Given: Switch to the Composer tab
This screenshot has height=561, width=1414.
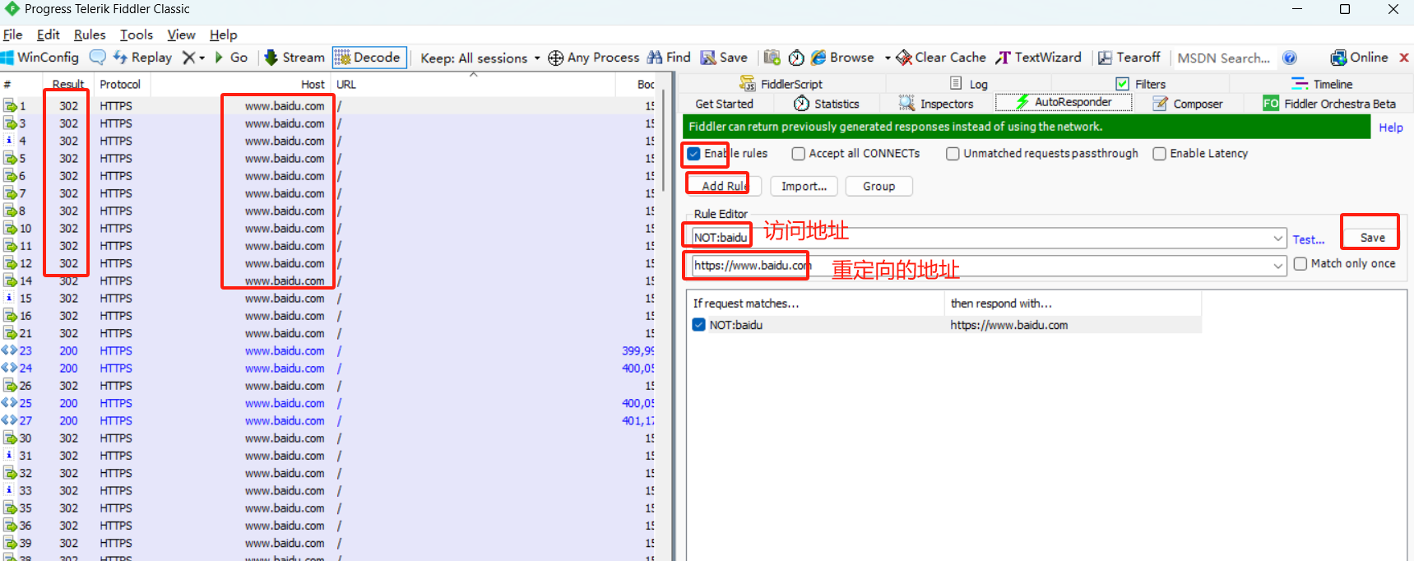Looking at the screenshot, I should [x=1188, y=104].
